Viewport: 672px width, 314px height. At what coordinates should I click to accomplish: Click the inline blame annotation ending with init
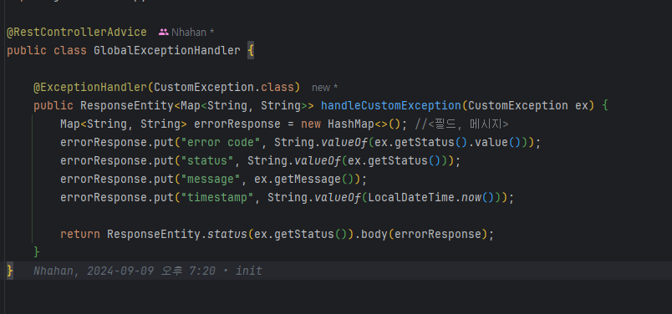(147, 271)
